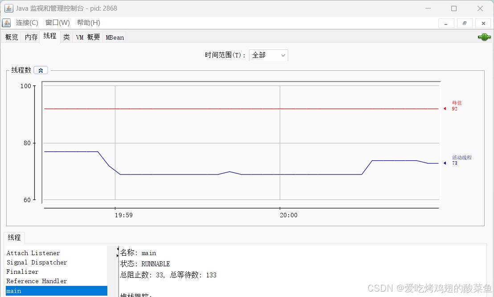
Task: Click the Java icon beside the 连接 menu
Action: [x=6, y=23]
